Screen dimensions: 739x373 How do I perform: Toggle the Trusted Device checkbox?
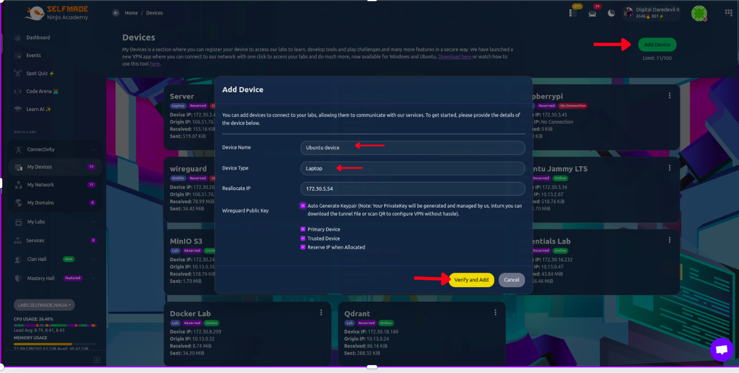(303, 238)
